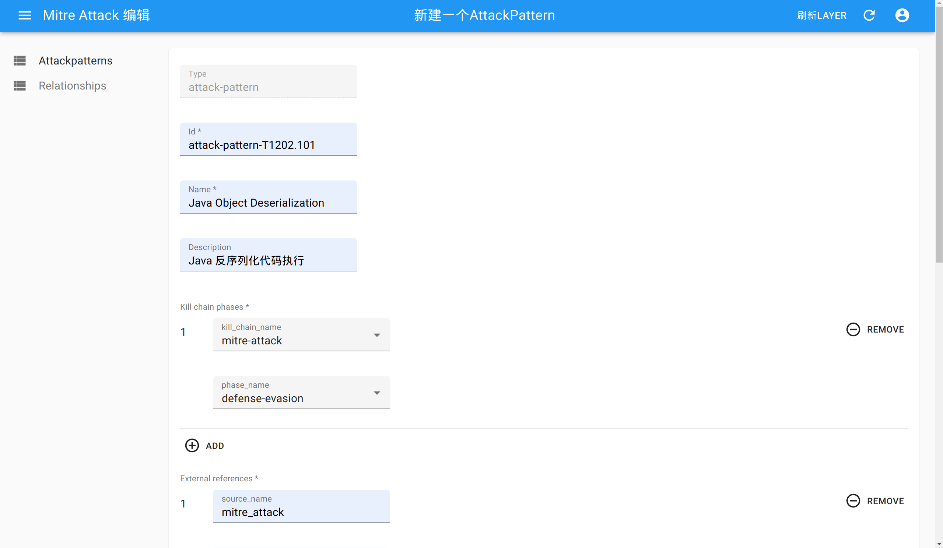Navigate to Relationships in the sidebar
The image size is (943, 548).
click(73, 86)
